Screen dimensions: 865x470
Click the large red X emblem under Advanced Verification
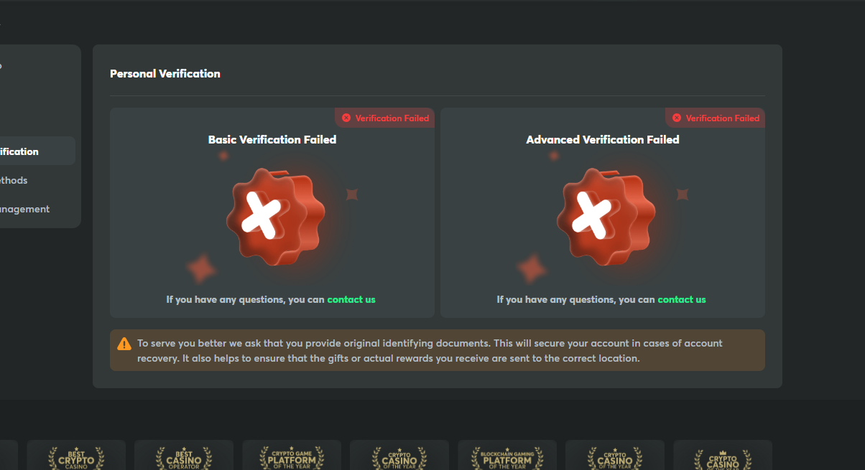click(x=603, y=216)
